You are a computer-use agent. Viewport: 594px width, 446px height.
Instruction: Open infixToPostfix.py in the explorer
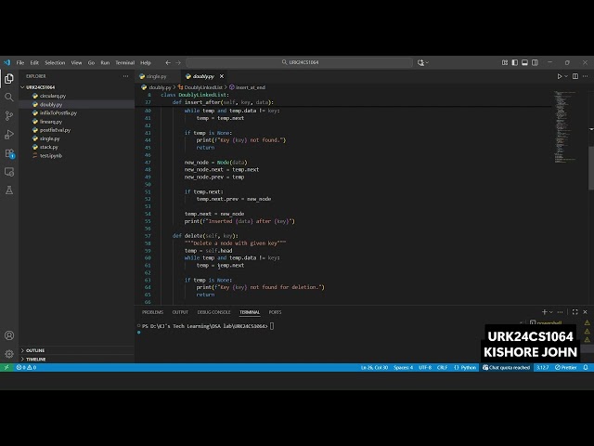58,113
